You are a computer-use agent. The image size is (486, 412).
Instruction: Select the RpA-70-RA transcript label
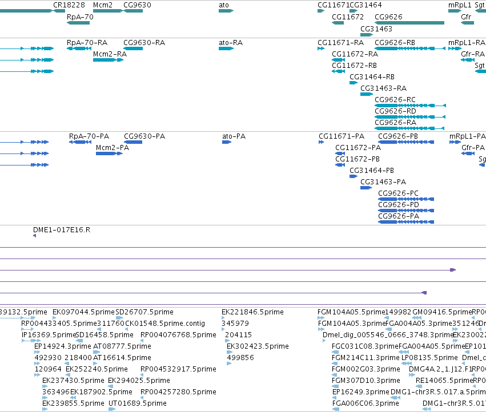[87, 42]
